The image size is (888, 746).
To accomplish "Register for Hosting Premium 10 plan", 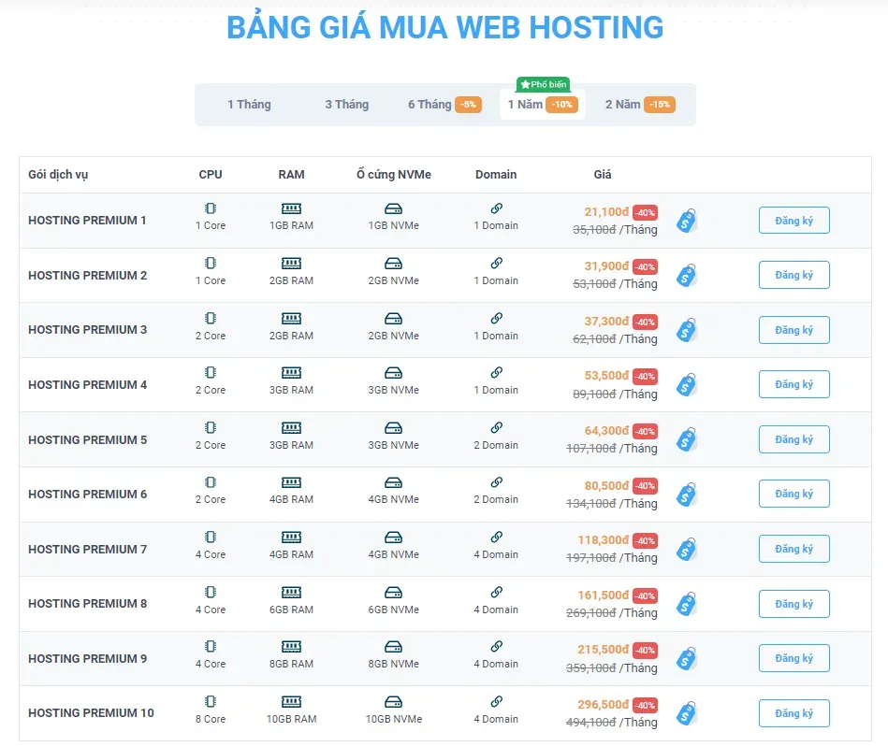I will click(794, 713).
